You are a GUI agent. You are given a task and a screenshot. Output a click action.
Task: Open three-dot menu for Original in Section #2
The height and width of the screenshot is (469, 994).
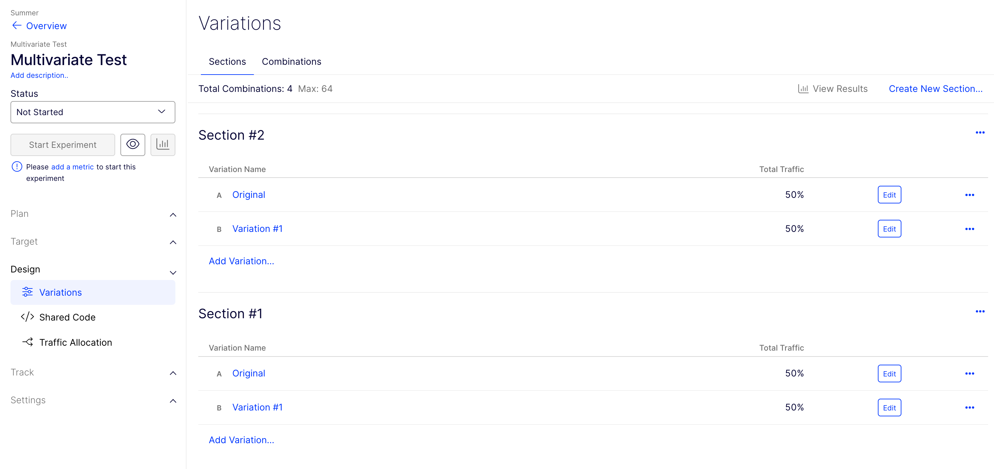[970, 195]
